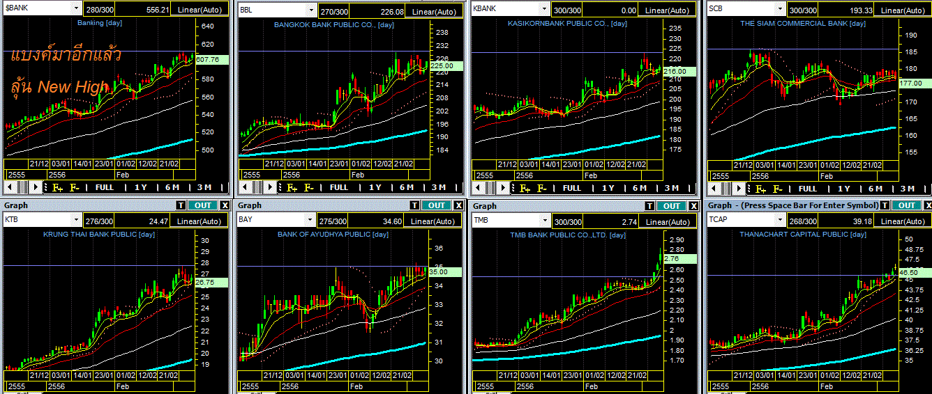This screenshot has height=394, width=932.
Task: Open the BAY symbol dropdown
Action: (x=310, y=220)
